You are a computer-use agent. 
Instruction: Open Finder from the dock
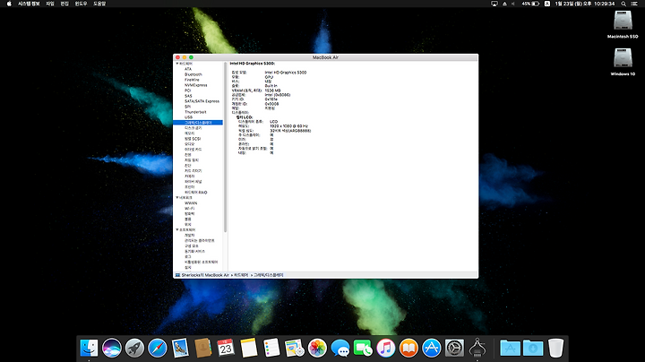pyautogui.click(x=89, y=348)
